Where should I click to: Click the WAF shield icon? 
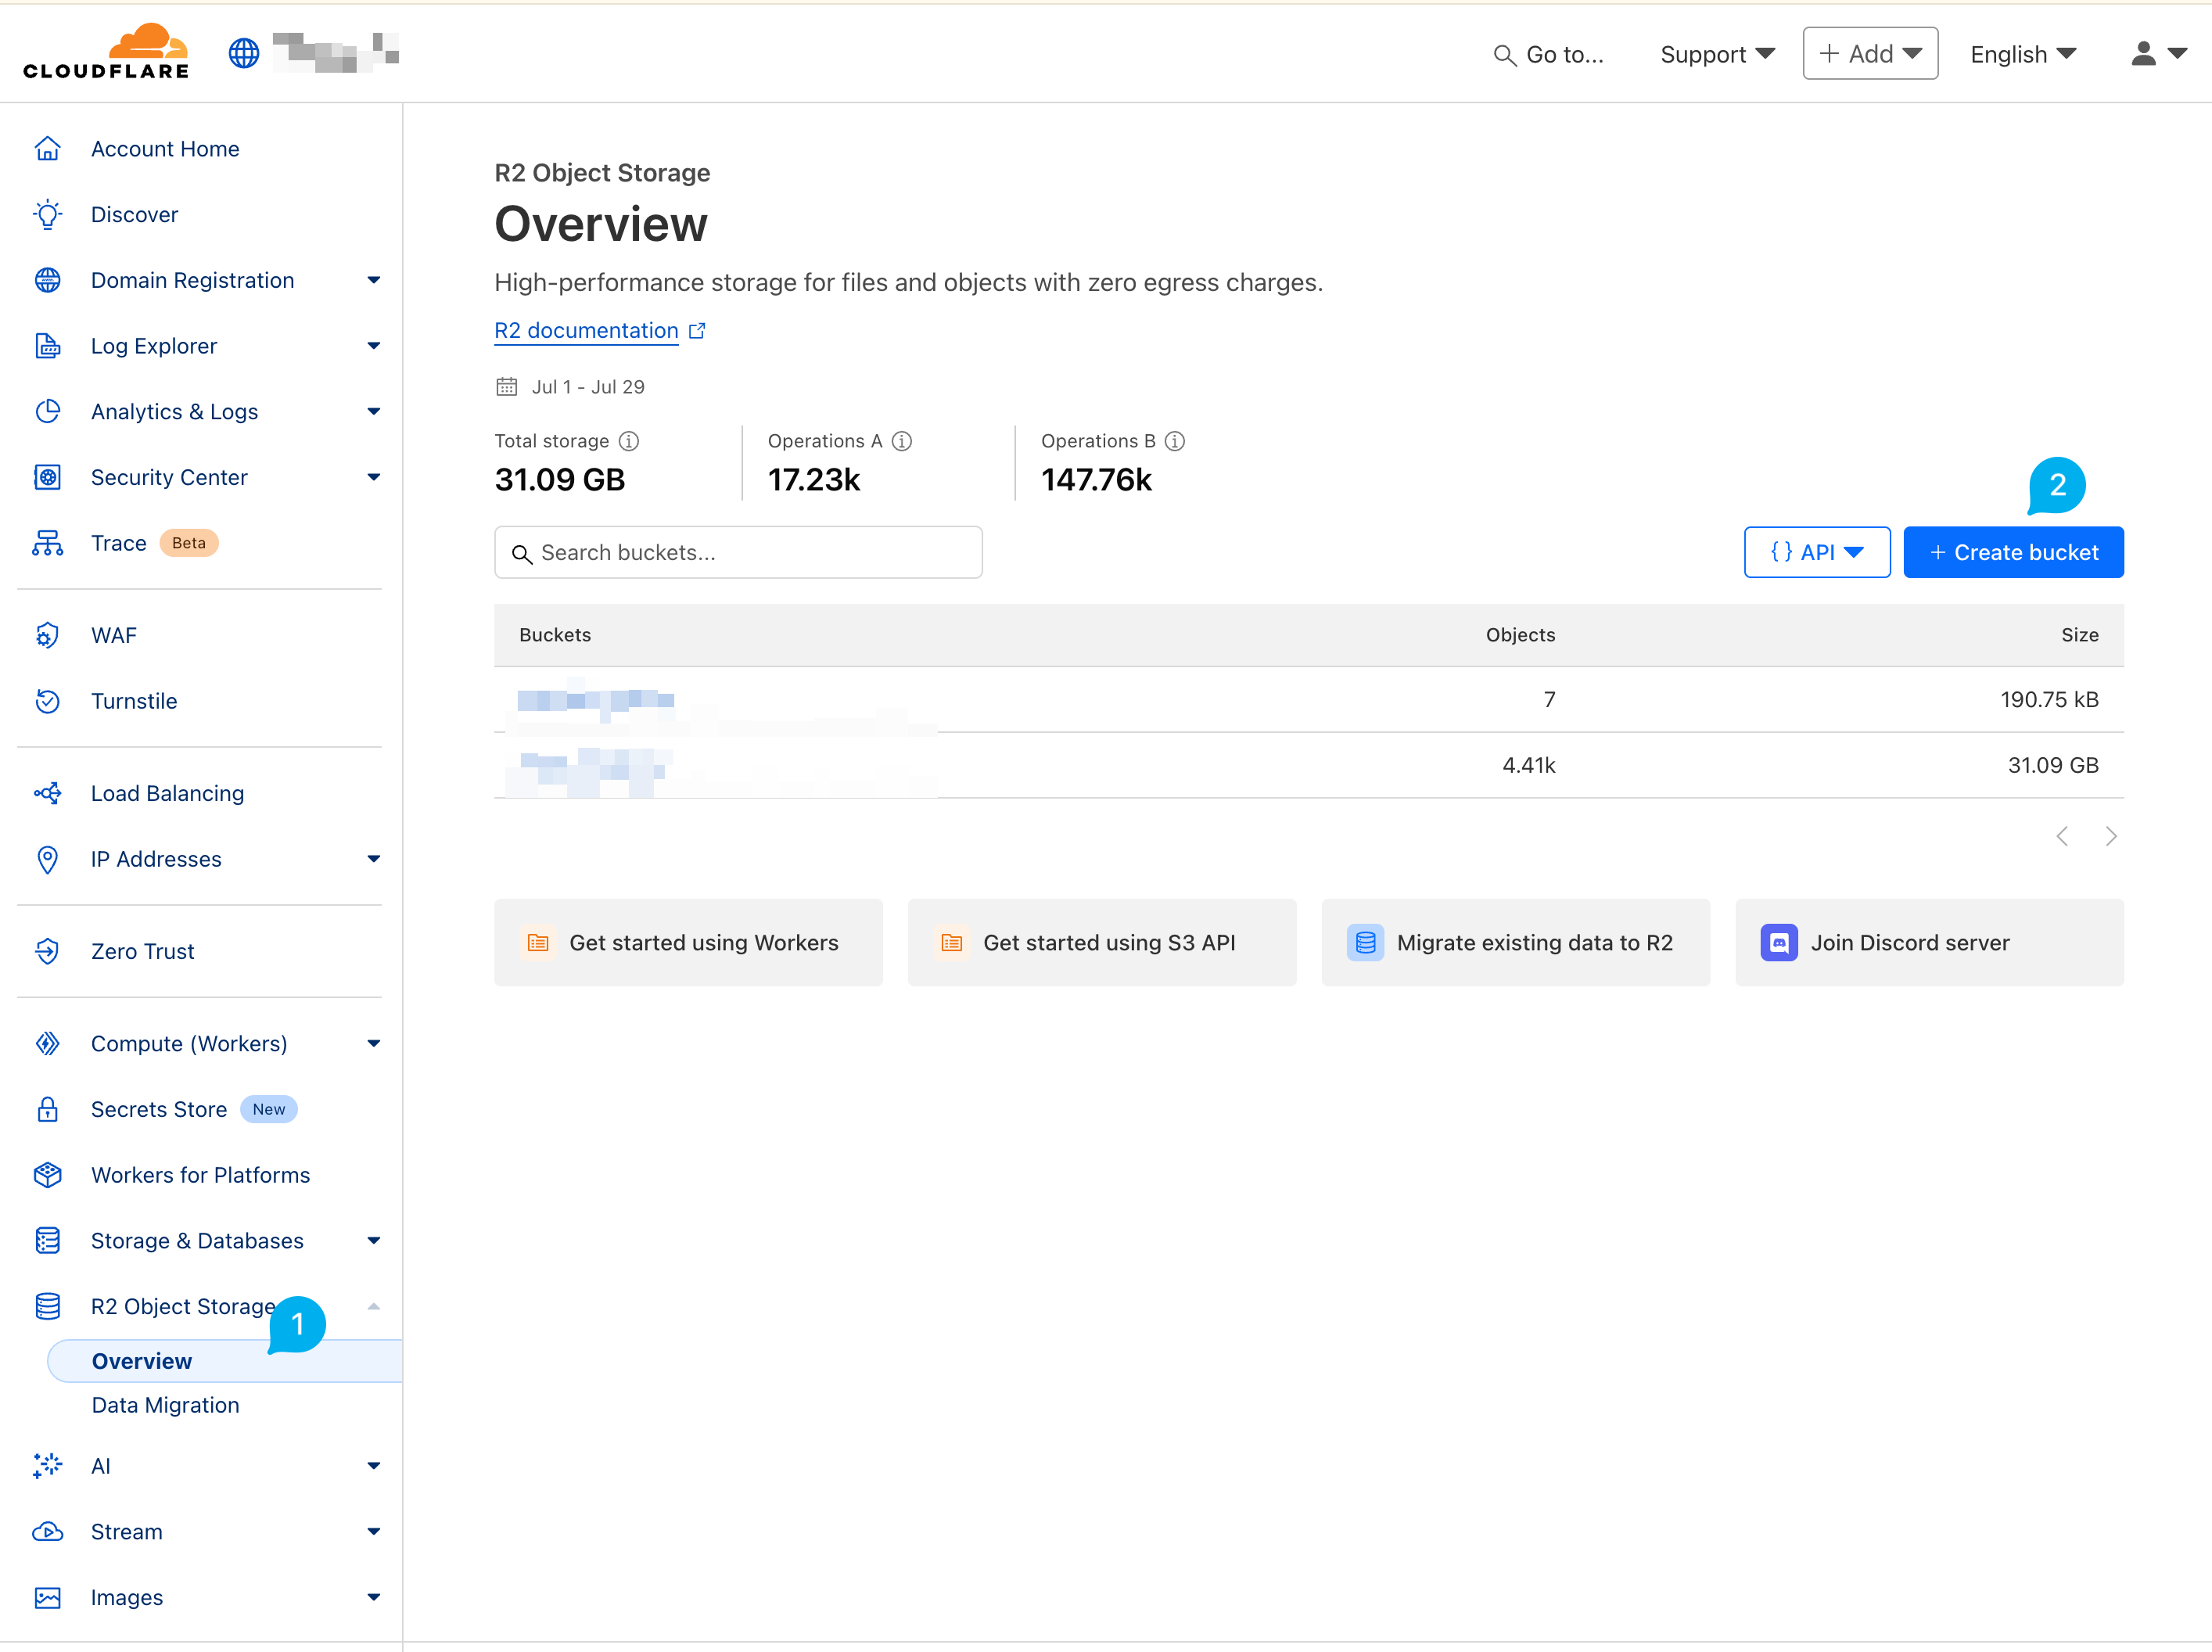click(47, 635)
